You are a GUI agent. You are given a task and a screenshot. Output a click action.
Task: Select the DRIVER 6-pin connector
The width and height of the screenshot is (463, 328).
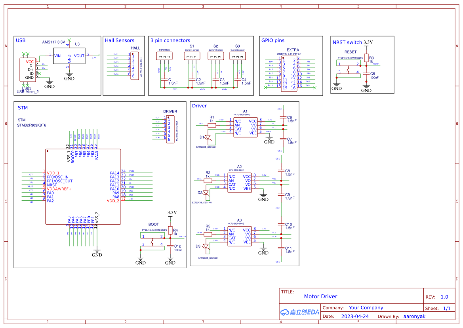coord(170,128)
